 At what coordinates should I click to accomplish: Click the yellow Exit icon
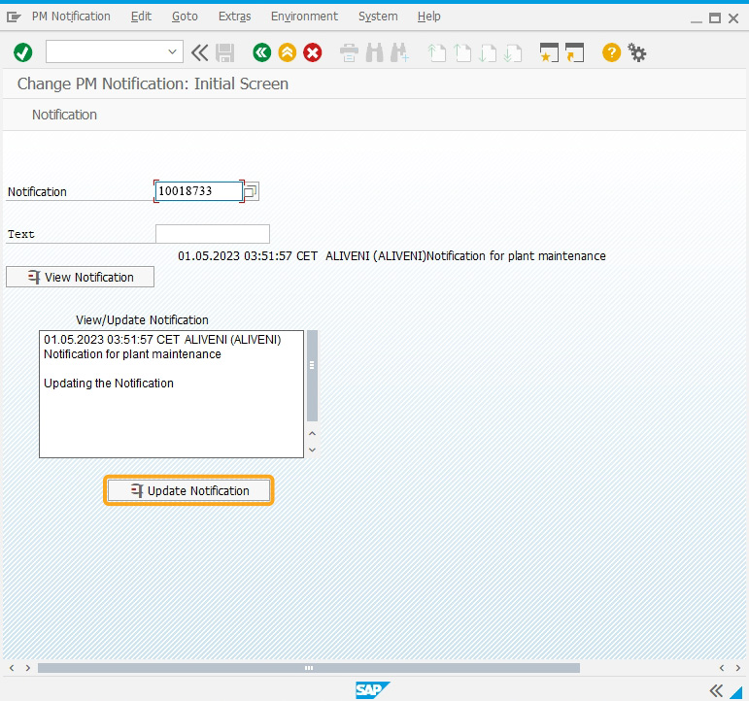click(288, 52)
